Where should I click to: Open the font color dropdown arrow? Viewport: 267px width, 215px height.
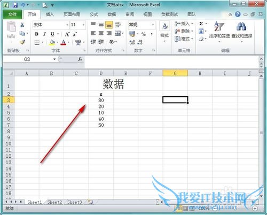69,42
